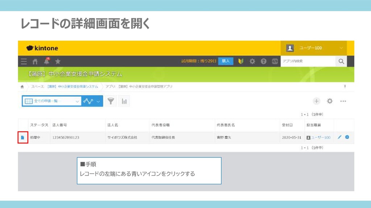The height and width of the screenshot is (208, 371).
Task: Open the hamburger menu in the dark toolbar
Action: point(24,61)
